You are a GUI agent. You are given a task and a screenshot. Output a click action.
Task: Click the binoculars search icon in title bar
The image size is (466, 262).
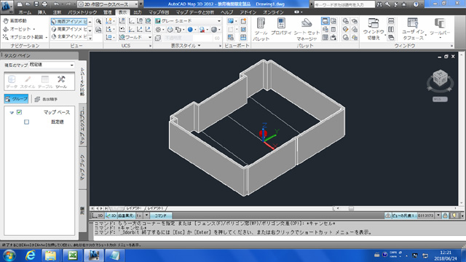click(379, 4)
